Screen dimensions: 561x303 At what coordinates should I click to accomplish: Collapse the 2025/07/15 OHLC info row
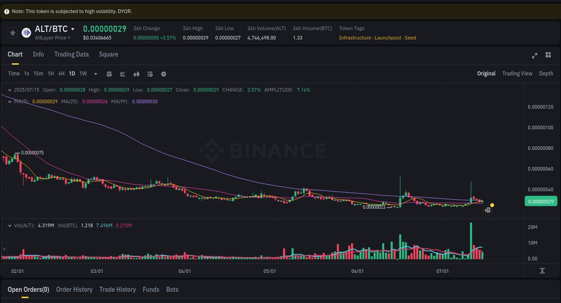[x=9, y=90]
